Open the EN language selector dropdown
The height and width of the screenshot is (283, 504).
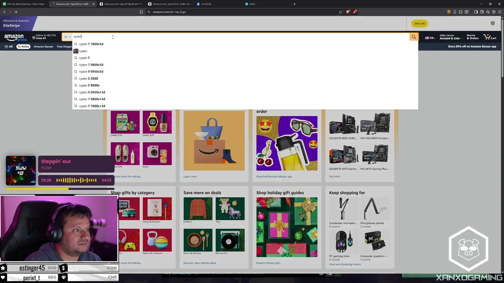click(430, 38)
